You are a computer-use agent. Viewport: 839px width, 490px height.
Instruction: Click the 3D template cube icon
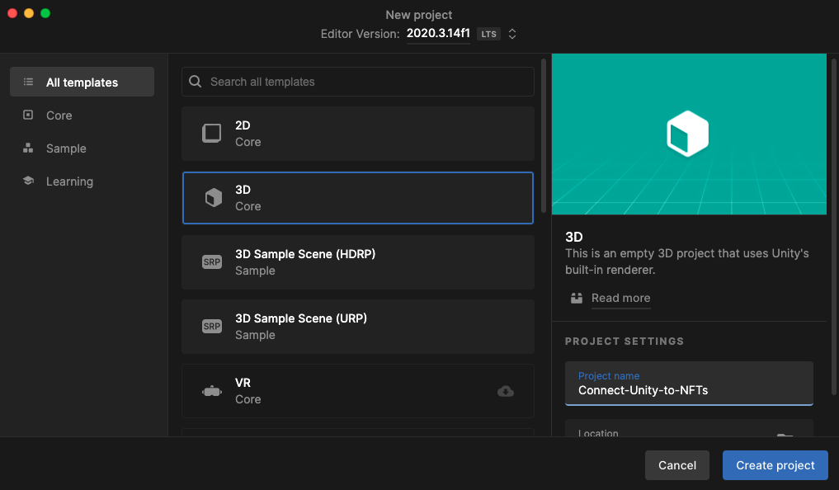click(x=214, y=197)
